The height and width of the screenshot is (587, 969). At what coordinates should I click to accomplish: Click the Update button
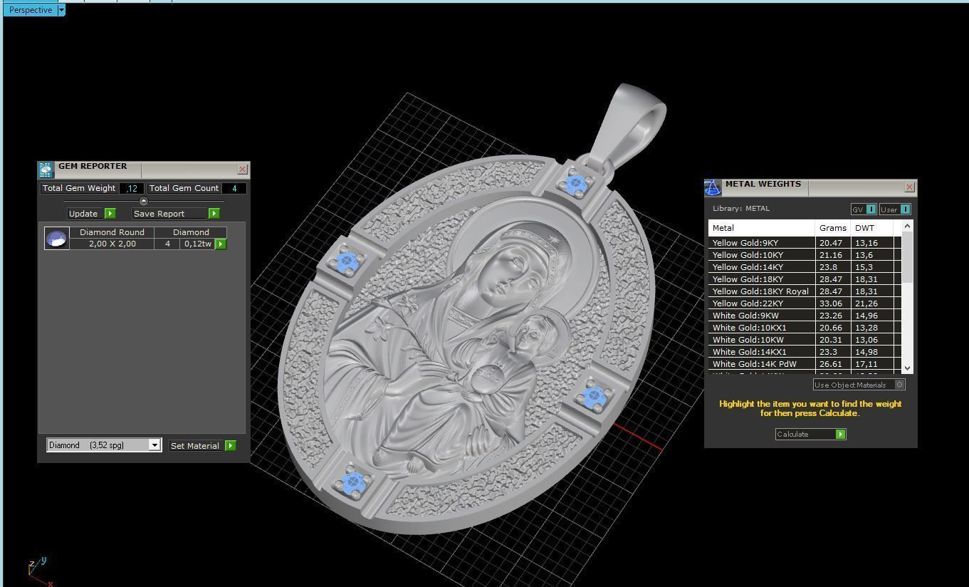[84, 214]
